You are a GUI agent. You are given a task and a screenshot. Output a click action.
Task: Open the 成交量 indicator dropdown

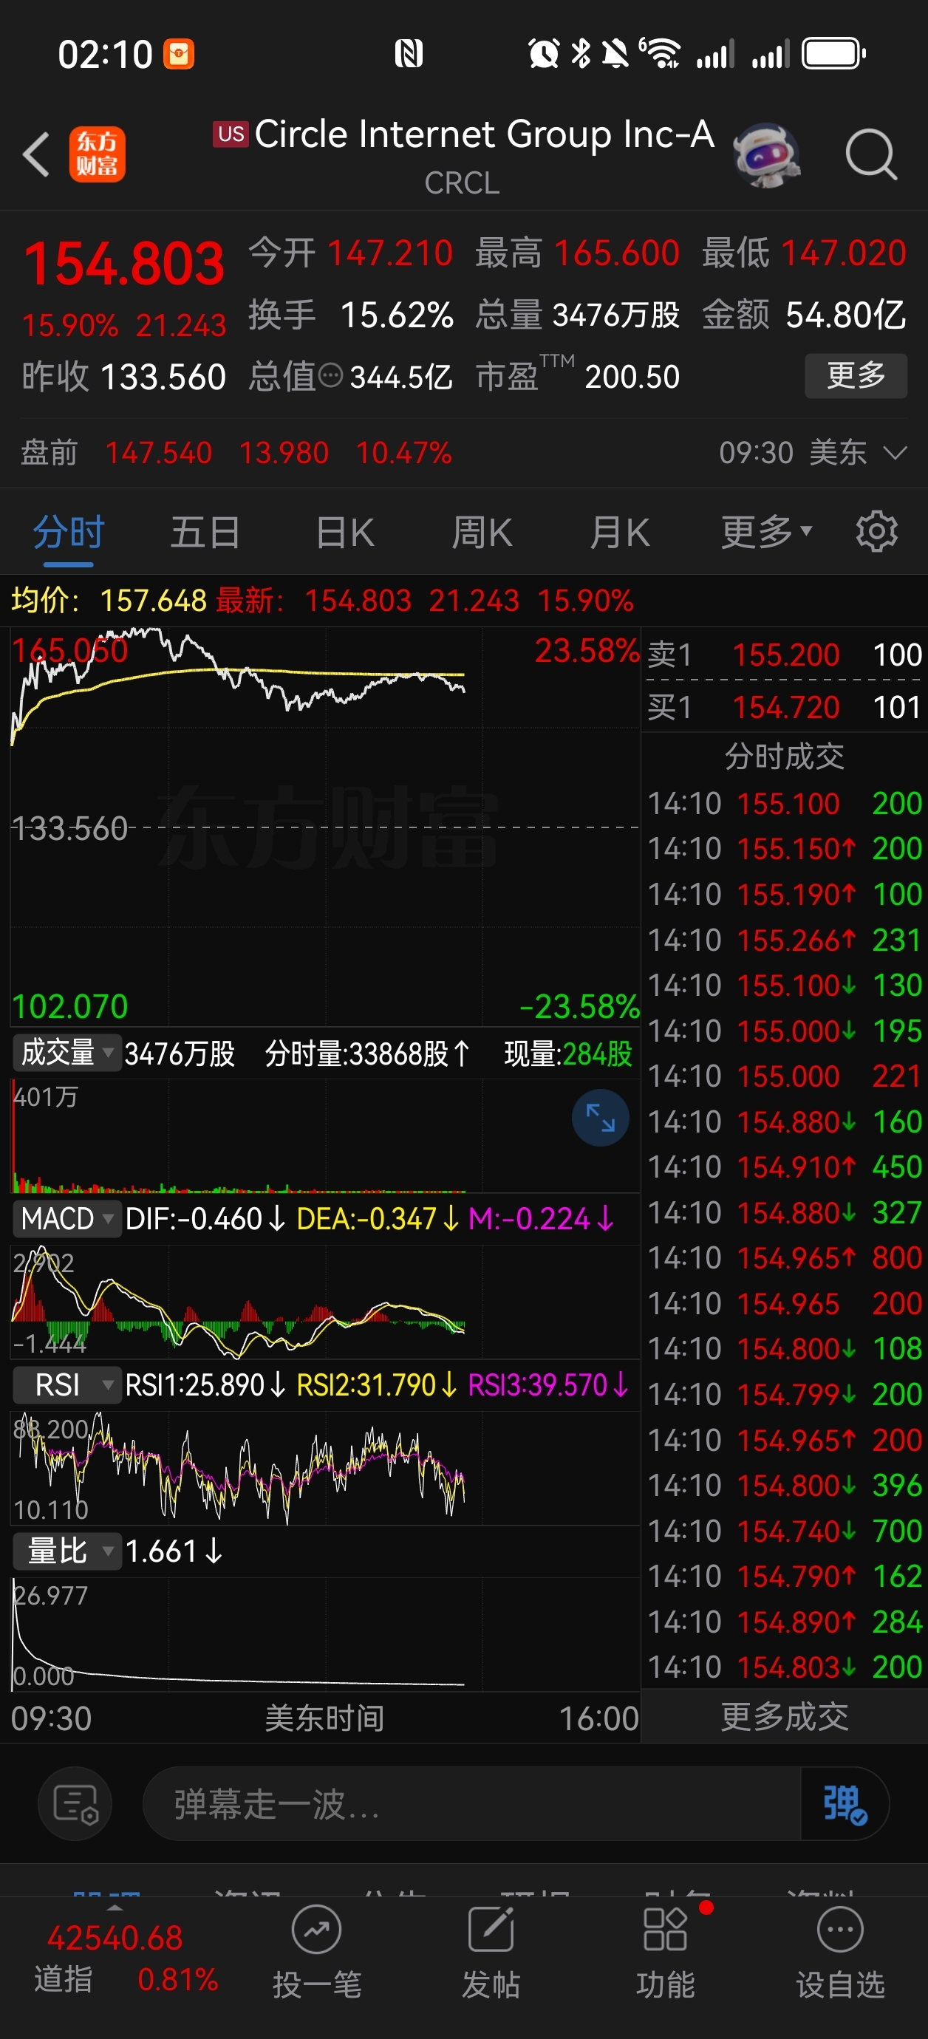tap(66, 1053)
